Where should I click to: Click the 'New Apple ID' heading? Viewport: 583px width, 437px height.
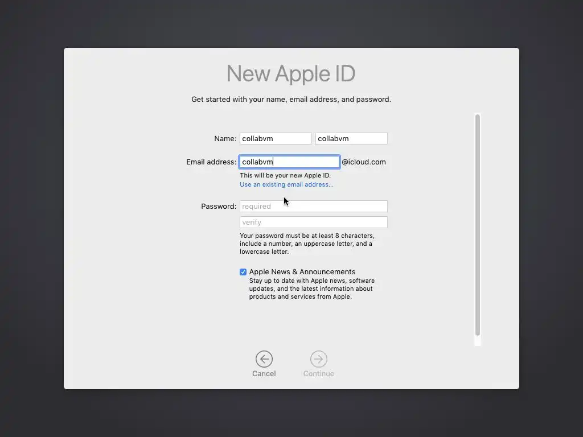pos(291,73)
